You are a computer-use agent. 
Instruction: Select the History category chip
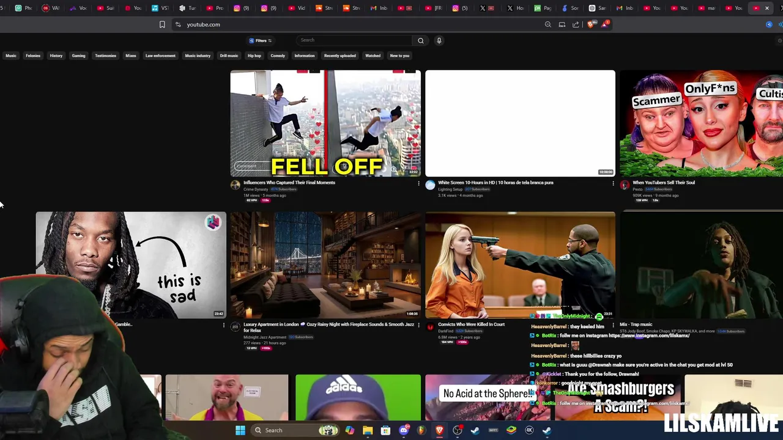(56, 56)
